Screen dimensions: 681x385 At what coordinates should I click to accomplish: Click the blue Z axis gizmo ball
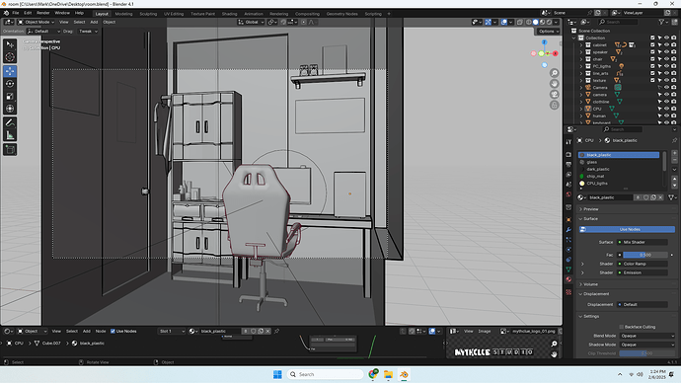tap(544, 42)
